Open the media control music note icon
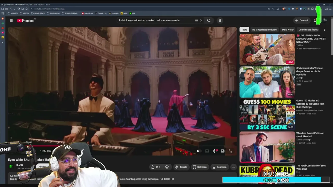 point(326,9)
